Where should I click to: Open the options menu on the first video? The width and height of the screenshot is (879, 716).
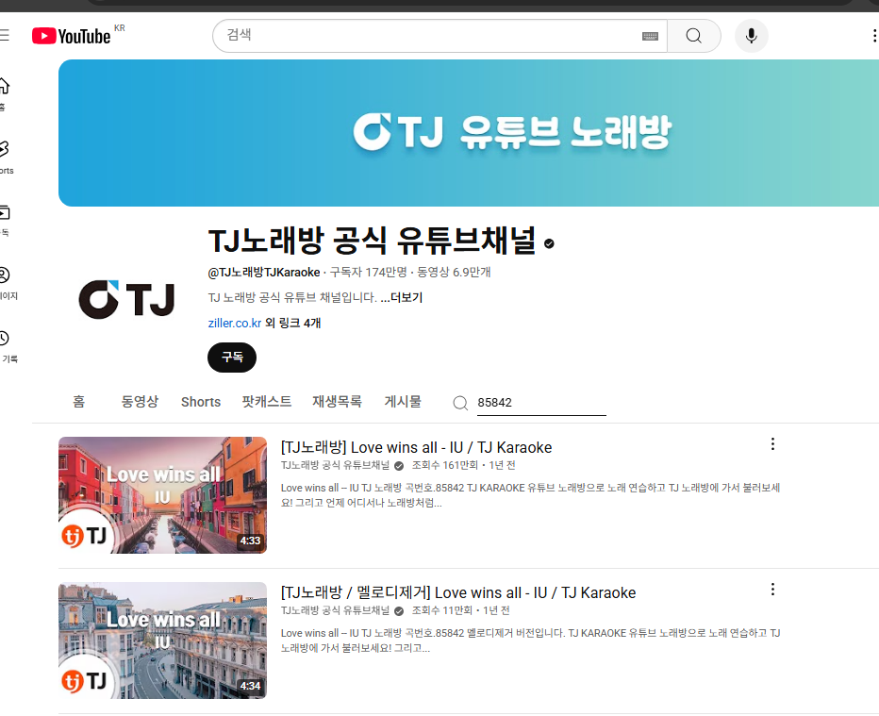coord(773,443)
